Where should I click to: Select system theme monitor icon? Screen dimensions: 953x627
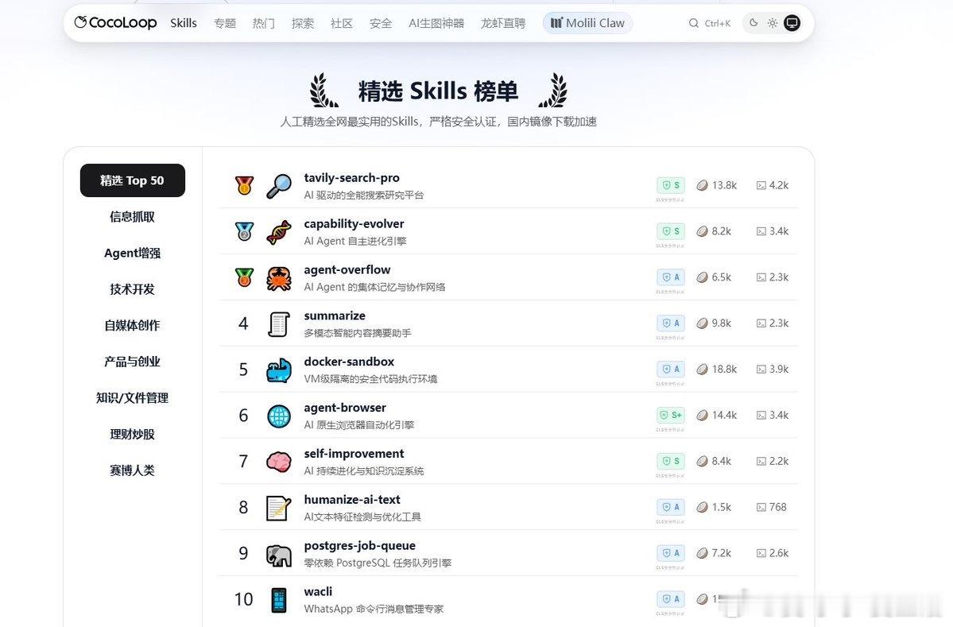[x=792, y=23]
